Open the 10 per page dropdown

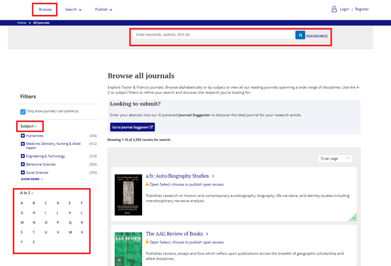pyautogui.click(x=335, y=159)
